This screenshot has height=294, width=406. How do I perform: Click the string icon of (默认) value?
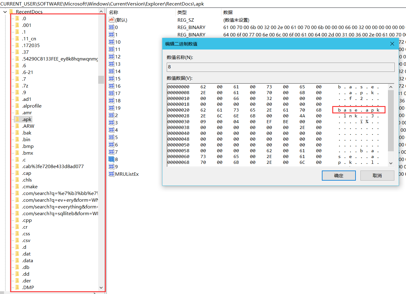[111, 20]
